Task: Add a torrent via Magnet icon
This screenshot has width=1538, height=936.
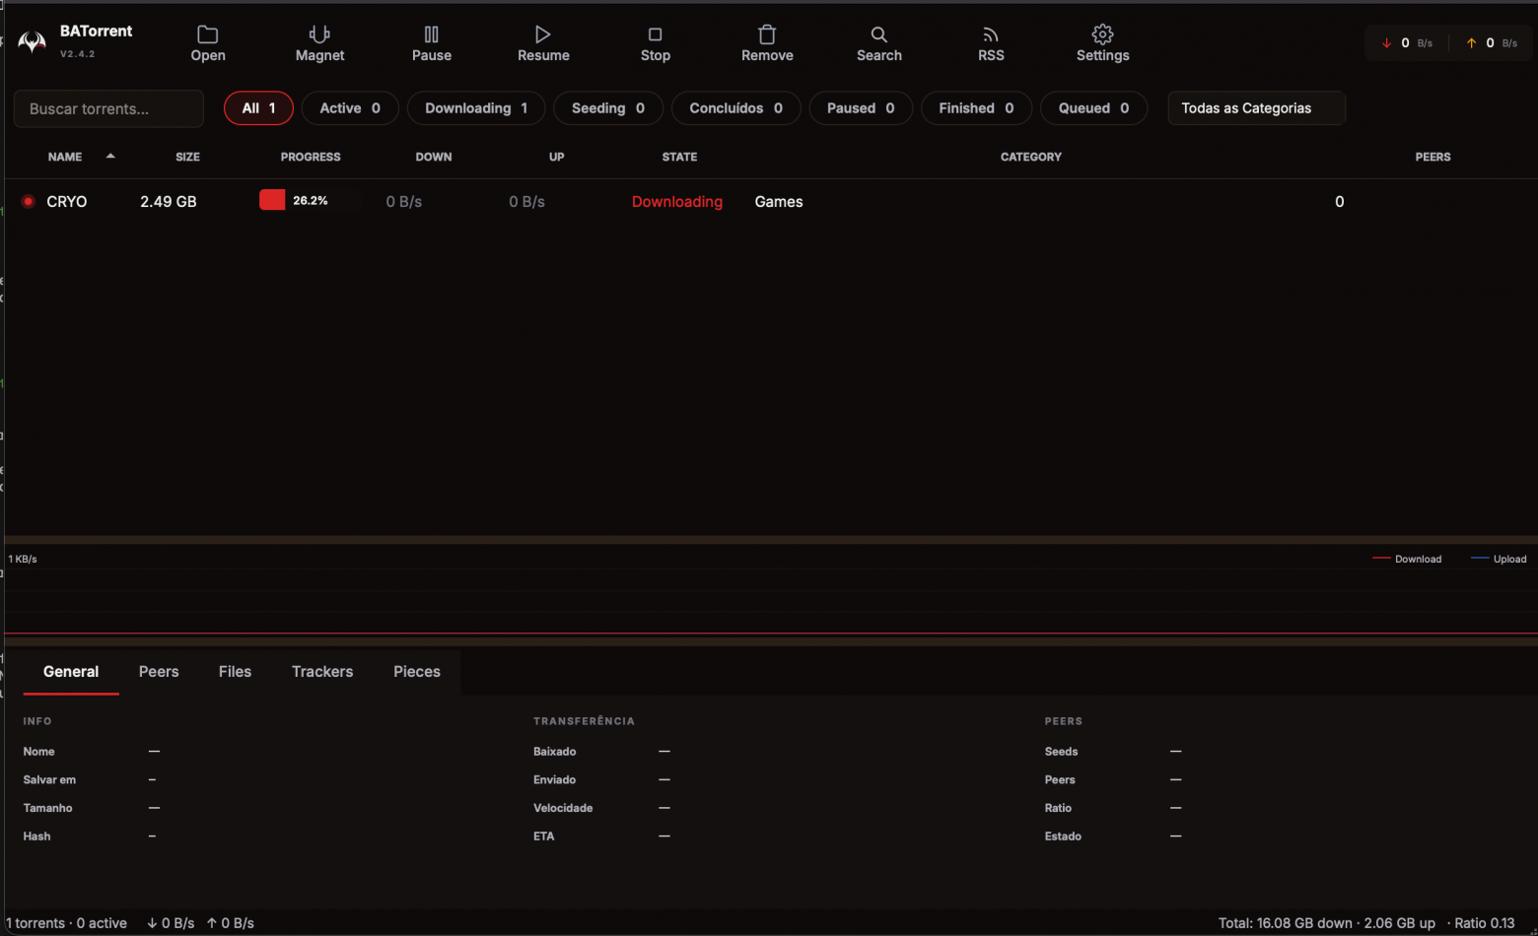Action: point(319,34)
